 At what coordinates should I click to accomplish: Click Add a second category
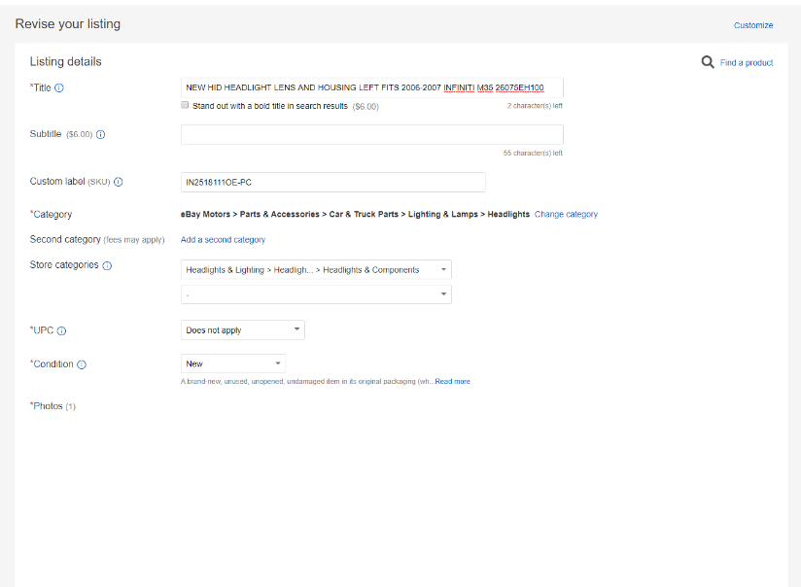coord(224,239)
